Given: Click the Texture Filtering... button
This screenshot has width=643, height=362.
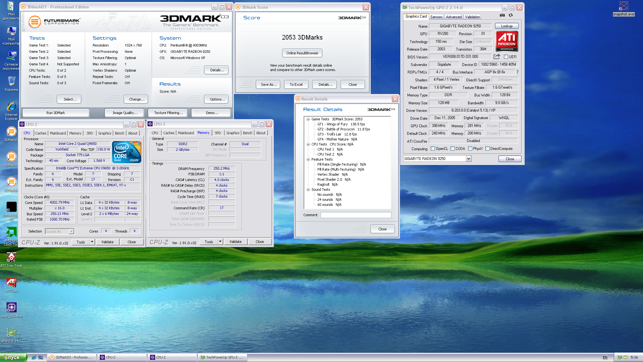Looking at the screenshot, I should click(x=168, y=113).
